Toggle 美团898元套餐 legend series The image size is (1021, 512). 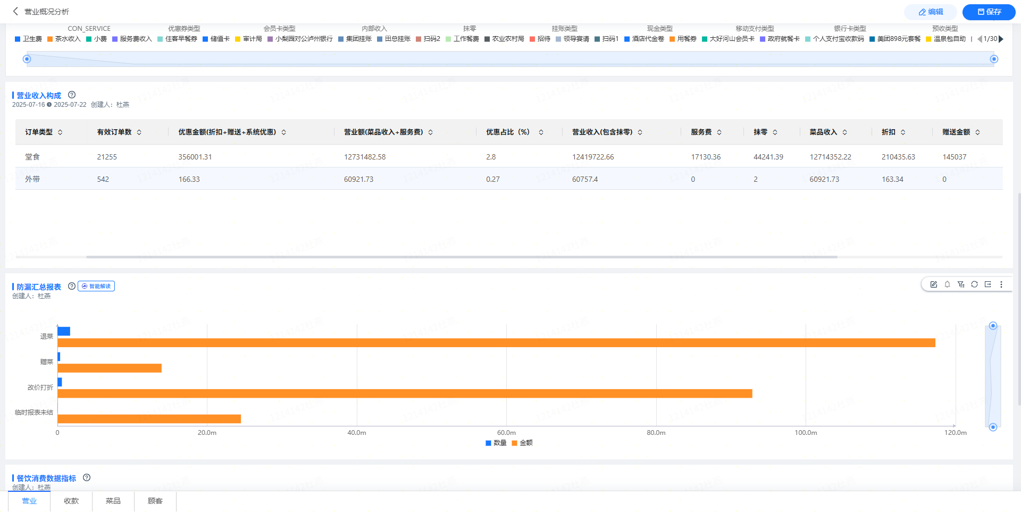895,39
